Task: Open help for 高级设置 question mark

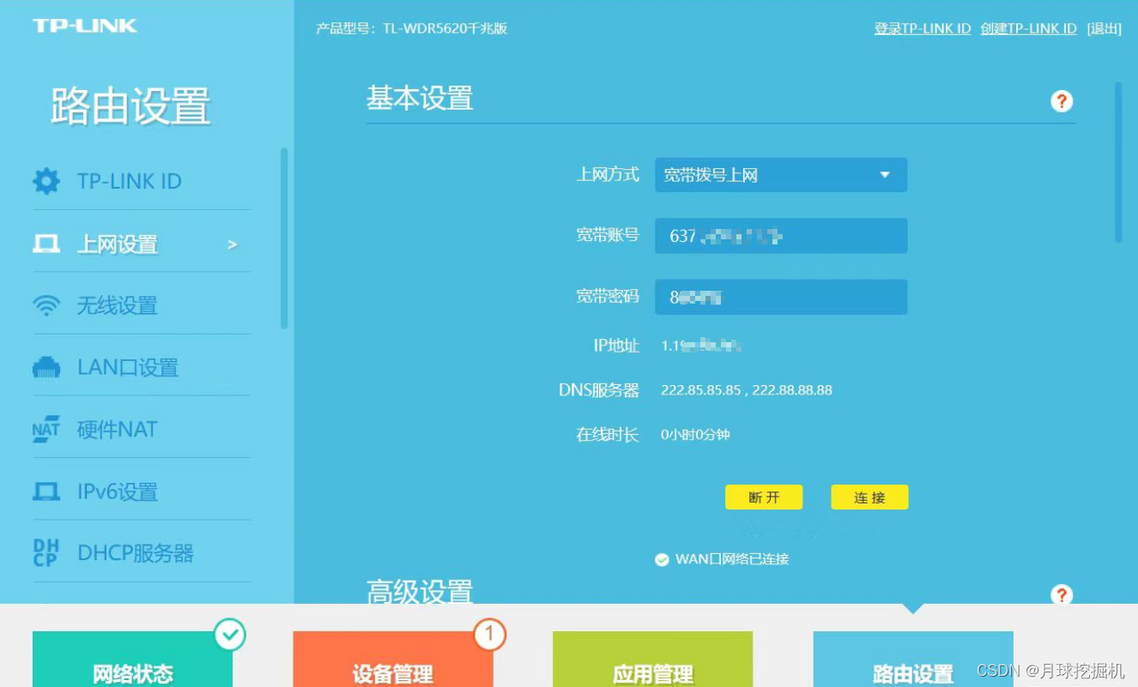Action: pos(1062,594)
